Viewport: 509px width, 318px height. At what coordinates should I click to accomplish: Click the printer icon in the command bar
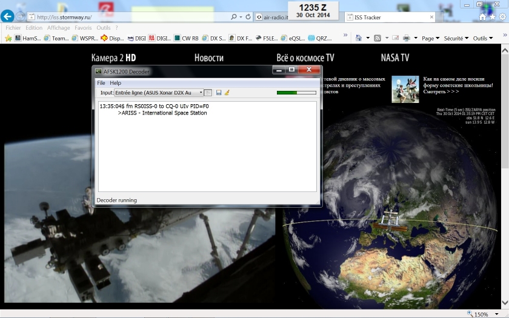407,38
